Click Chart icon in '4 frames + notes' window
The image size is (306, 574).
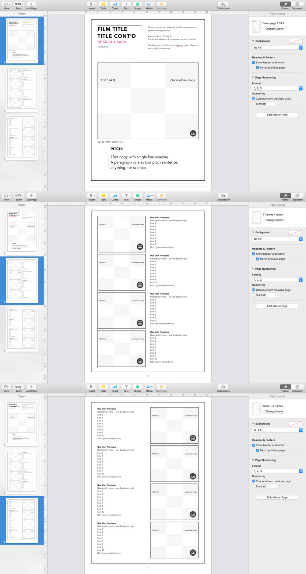[114, 196]
